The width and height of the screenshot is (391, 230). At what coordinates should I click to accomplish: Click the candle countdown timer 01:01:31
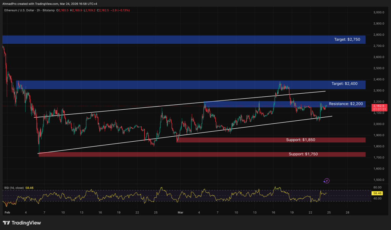click(380, 109)
